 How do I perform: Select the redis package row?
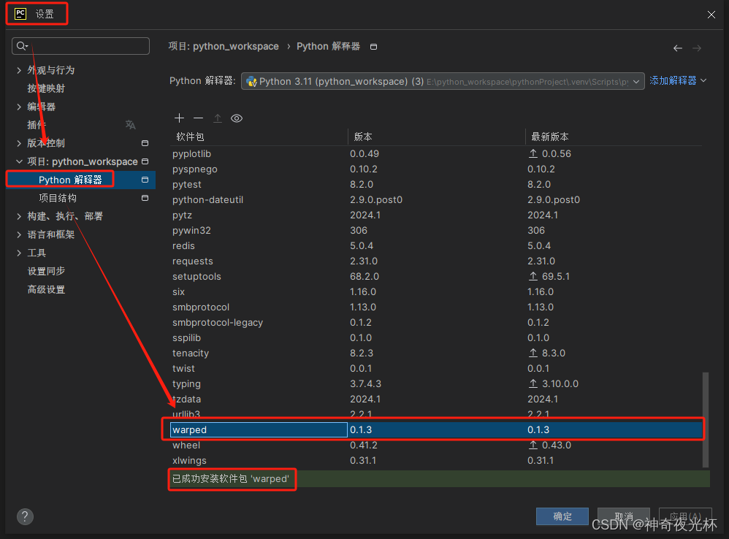click(436, 245)
